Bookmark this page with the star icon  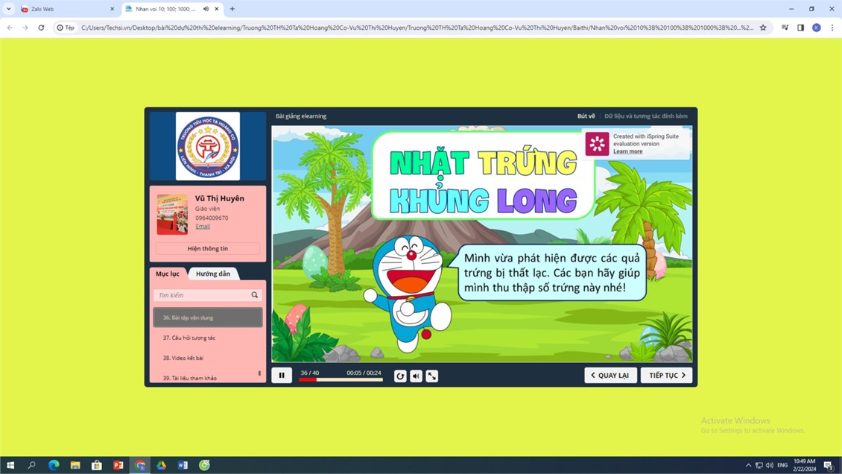(x=763, y=28)
